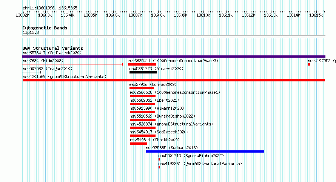
Task: Select the red nsv6454917 variant bar
Action: [143, 136]
